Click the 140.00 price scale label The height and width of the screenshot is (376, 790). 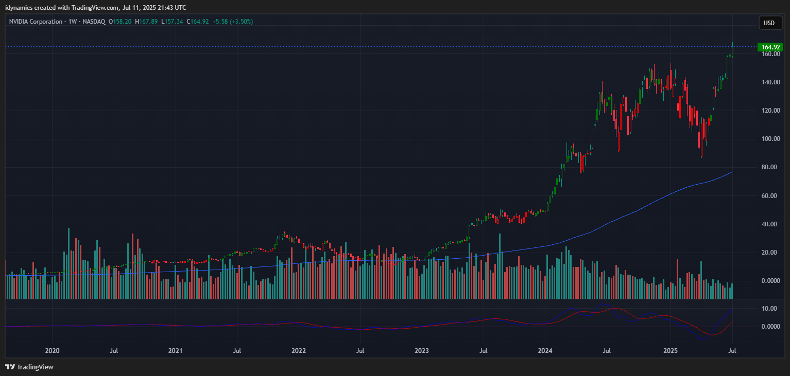[x=771, y=82]
